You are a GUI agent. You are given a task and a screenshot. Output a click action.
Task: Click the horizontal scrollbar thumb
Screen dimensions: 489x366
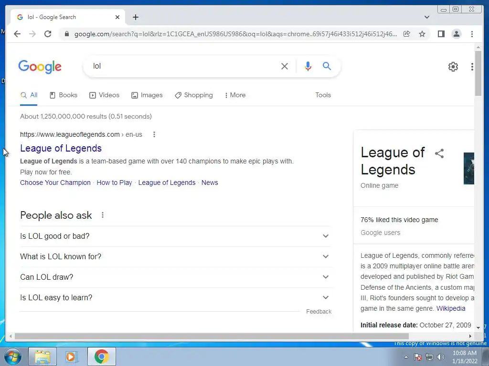(x=212, y=336)
